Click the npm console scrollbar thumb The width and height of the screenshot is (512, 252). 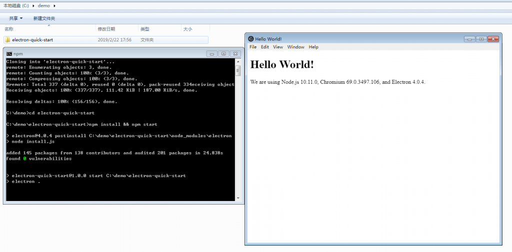238,70
